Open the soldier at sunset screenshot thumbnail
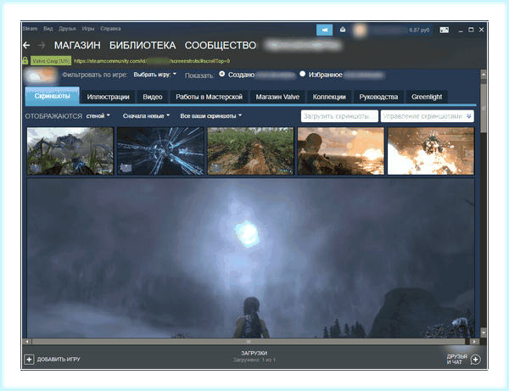 (341, 151)
